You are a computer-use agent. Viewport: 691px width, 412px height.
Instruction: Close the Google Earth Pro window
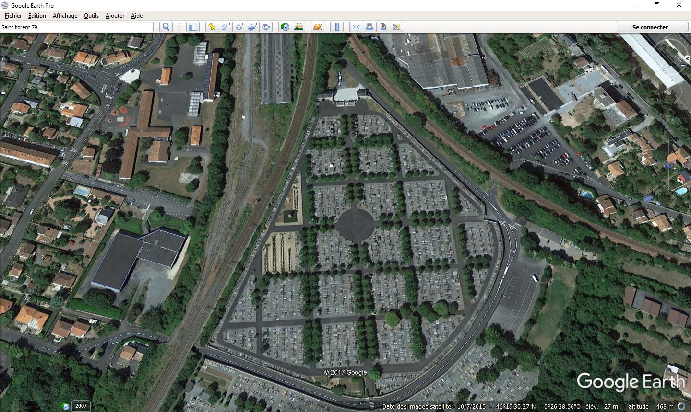coord(679,5)
